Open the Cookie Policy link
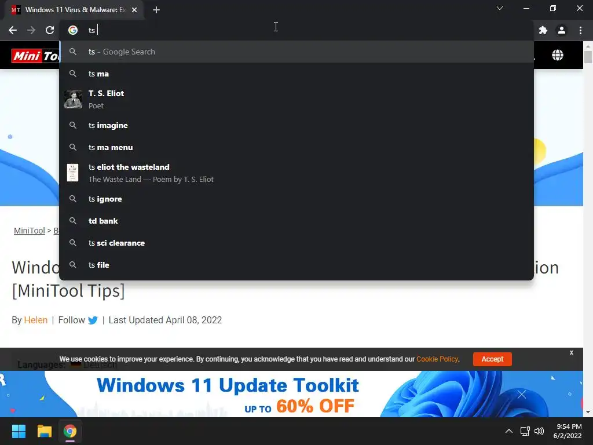The height and width of the screenshot is (445, 593). pyautogui.click(x=437, y=359)
